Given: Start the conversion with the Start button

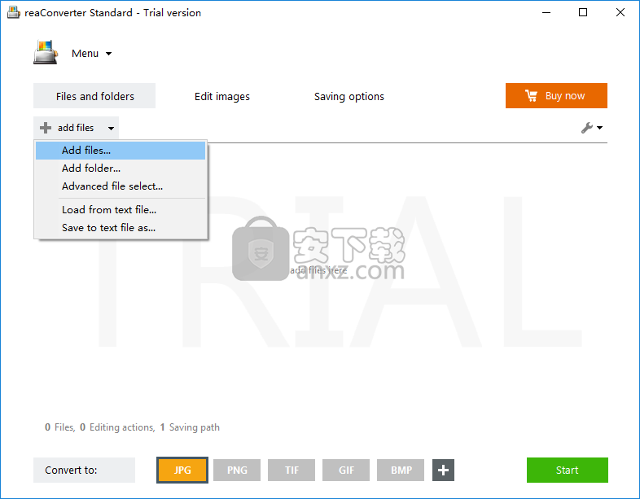Looking at the screenshot, I should coord(568,470).
